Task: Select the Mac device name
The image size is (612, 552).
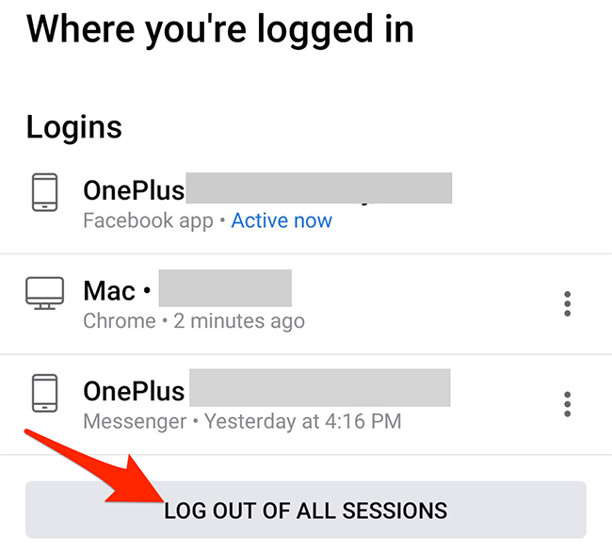Action: coord(109,291)
